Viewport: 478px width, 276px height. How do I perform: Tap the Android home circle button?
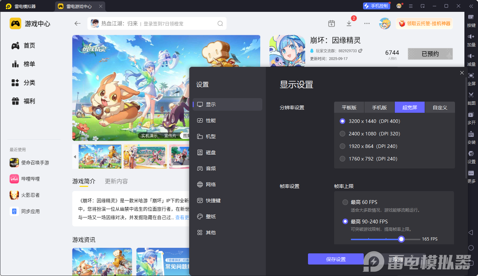(x=471, y=248)
